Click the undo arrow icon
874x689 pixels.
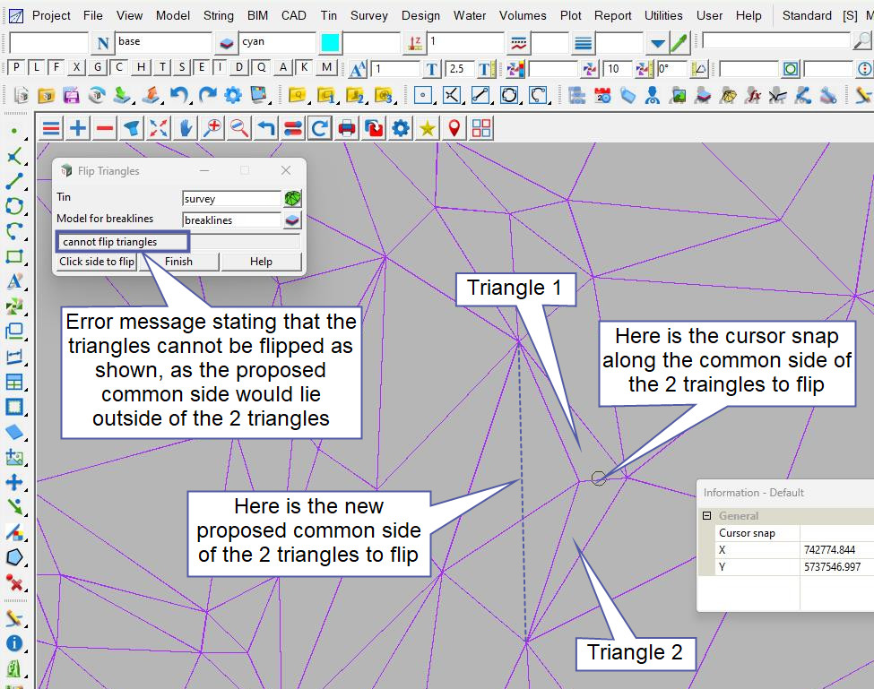[179, 95]
